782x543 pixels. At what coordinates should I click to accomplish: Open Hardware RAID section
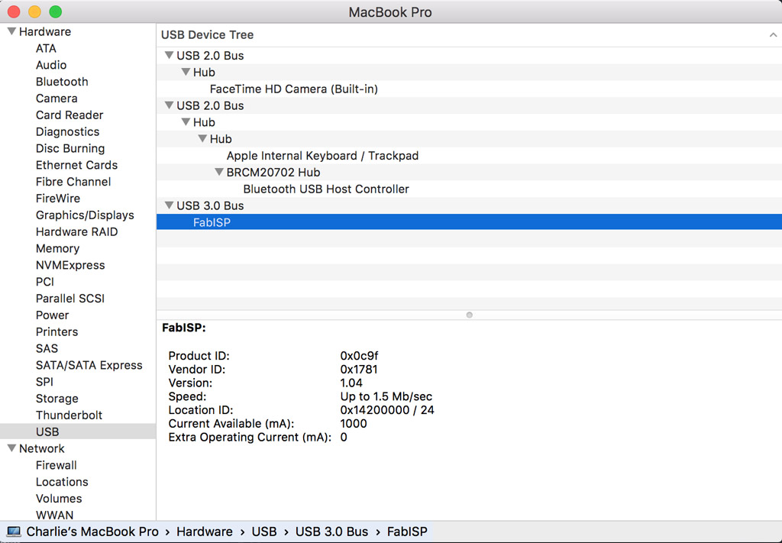[x=77, y=232]
